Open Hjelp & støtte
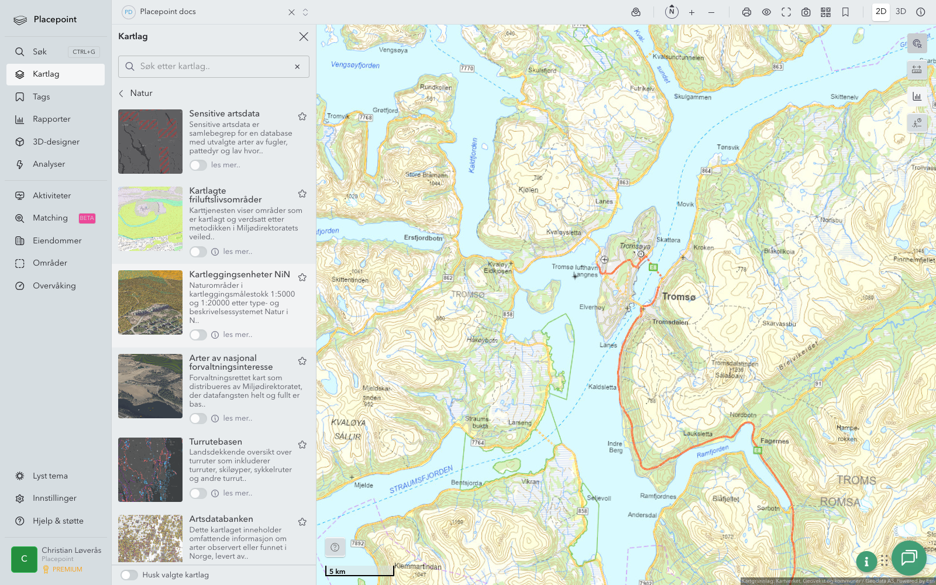936x585 pixels. click(x=56, y=521)
